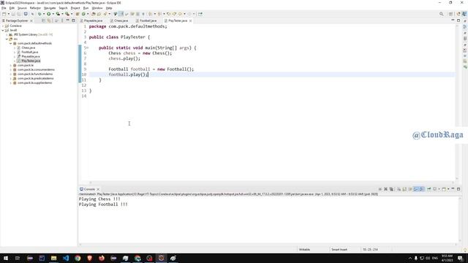Open the New wizard toolbar icon

pos(4,14)
